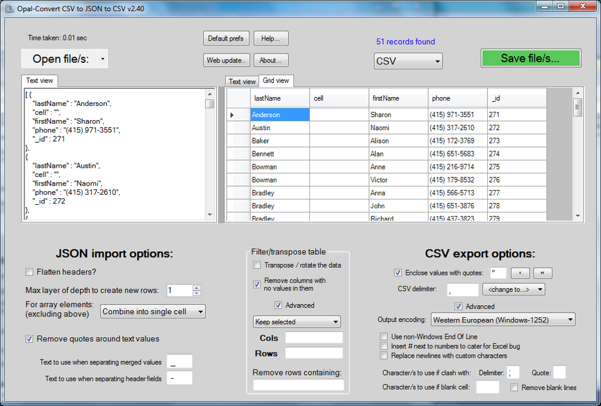The width and height of the screenshot is (601, 406).
Task: Select the row marker arrow for Anderson
Action: (232, 115)
